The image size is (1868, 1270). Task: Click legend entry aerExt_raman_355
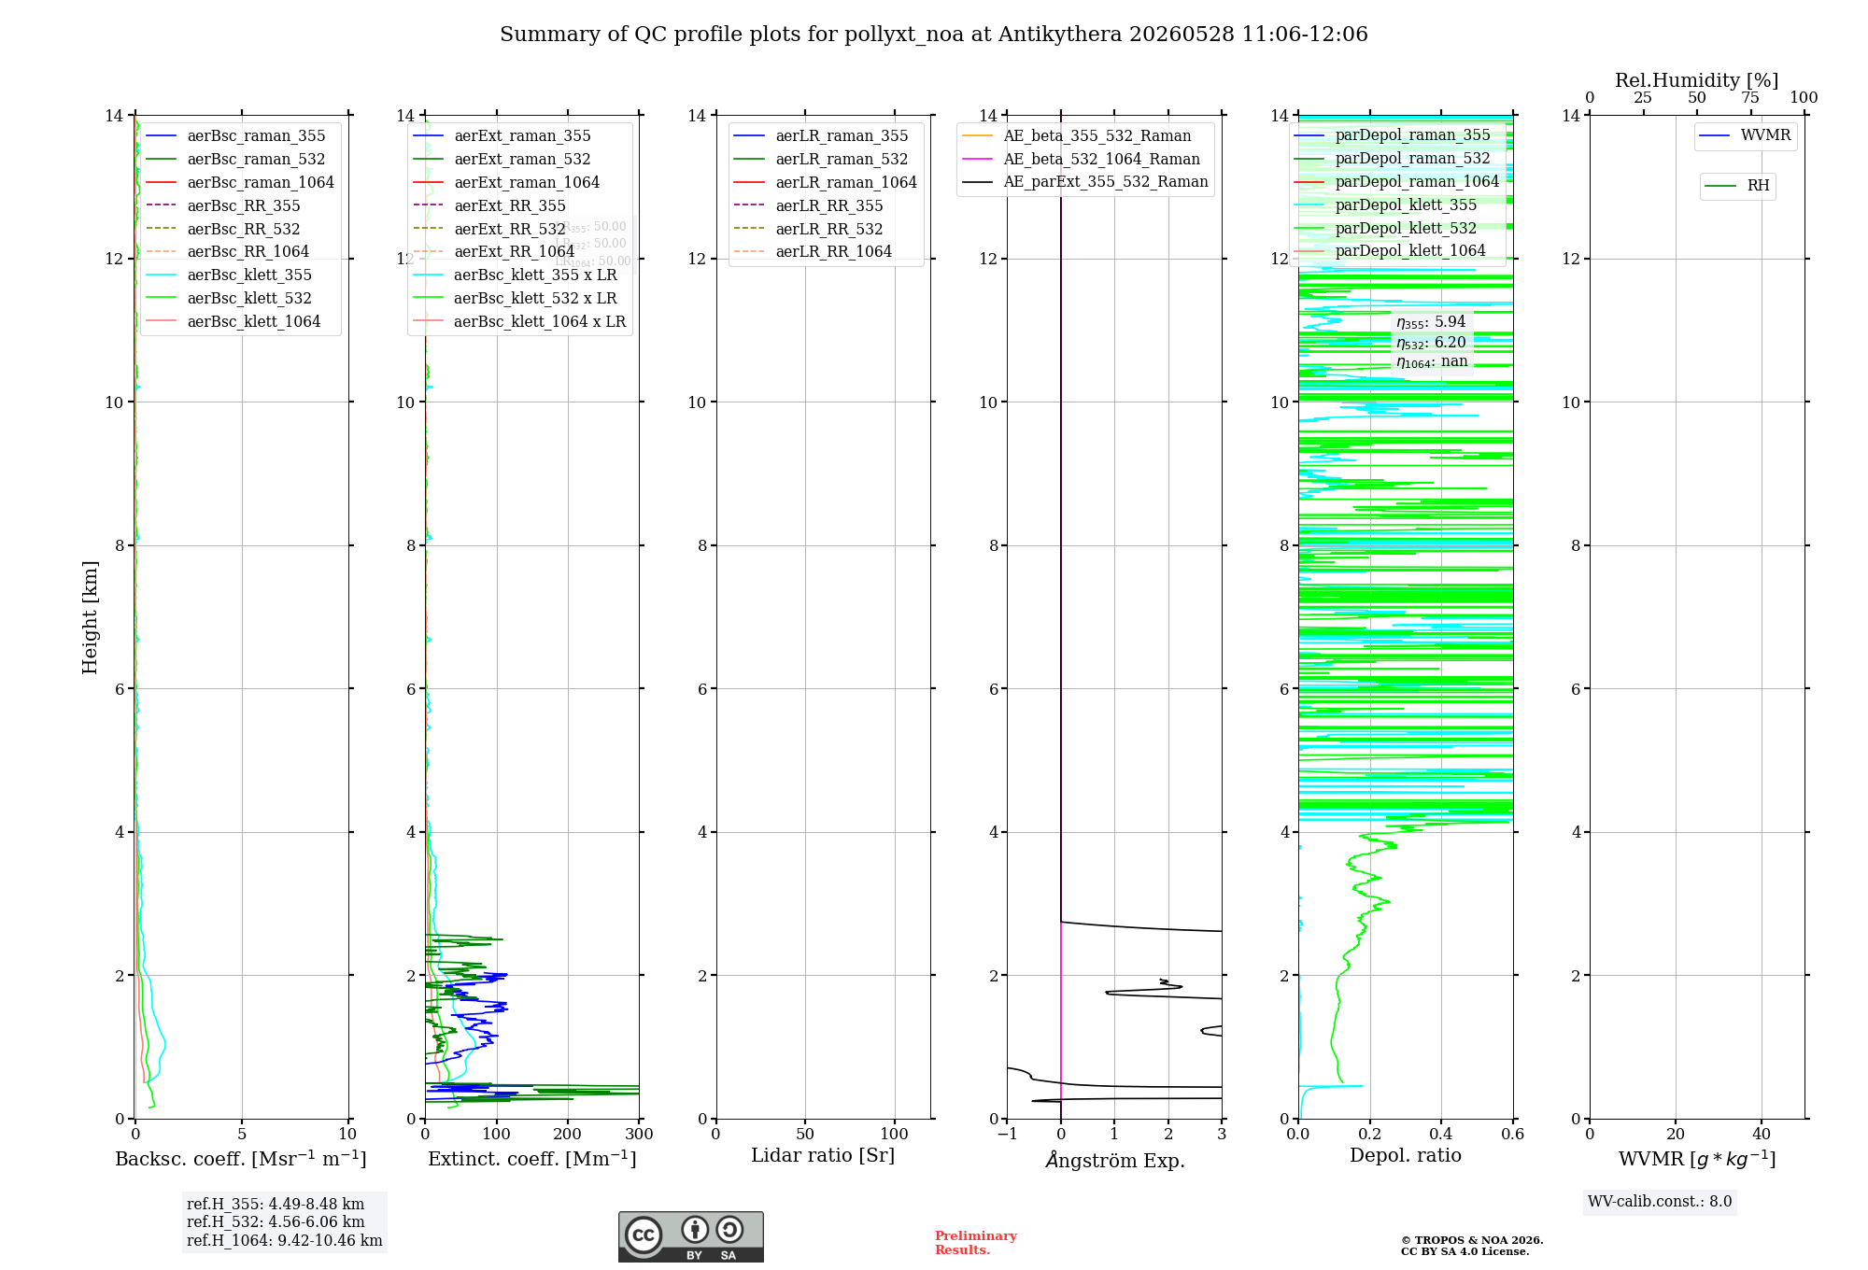tap(502, 136)
